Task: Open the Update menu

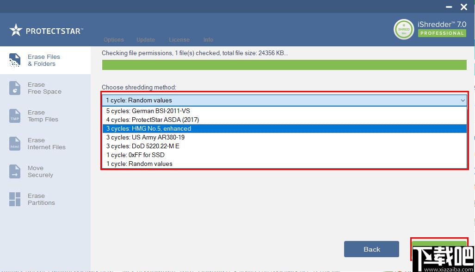Action: (x=146, y=40)
